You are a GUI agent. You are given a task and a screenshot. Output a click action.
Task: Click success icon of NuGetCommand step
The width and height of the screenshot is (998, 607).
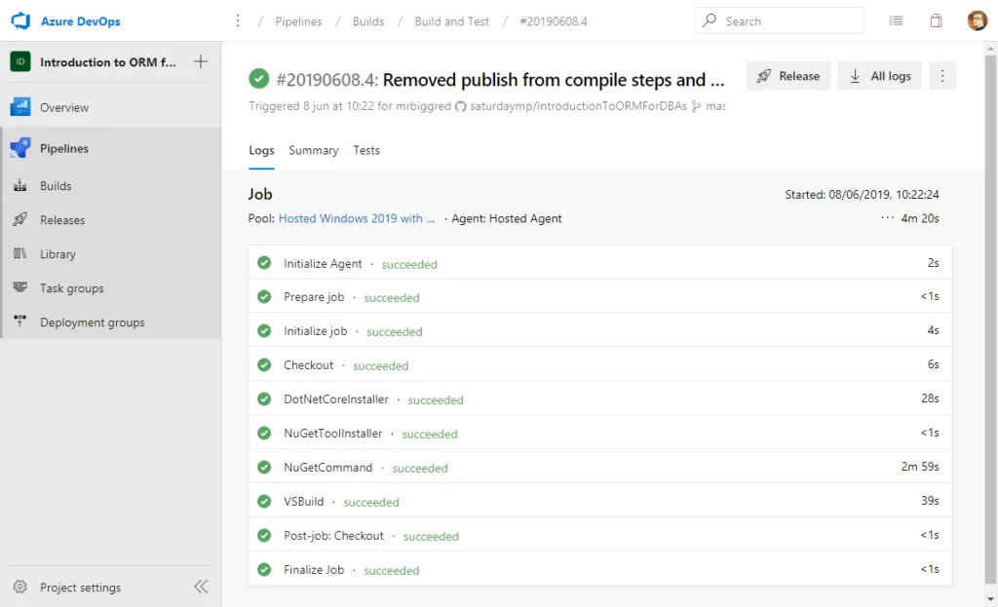point(264,467)
